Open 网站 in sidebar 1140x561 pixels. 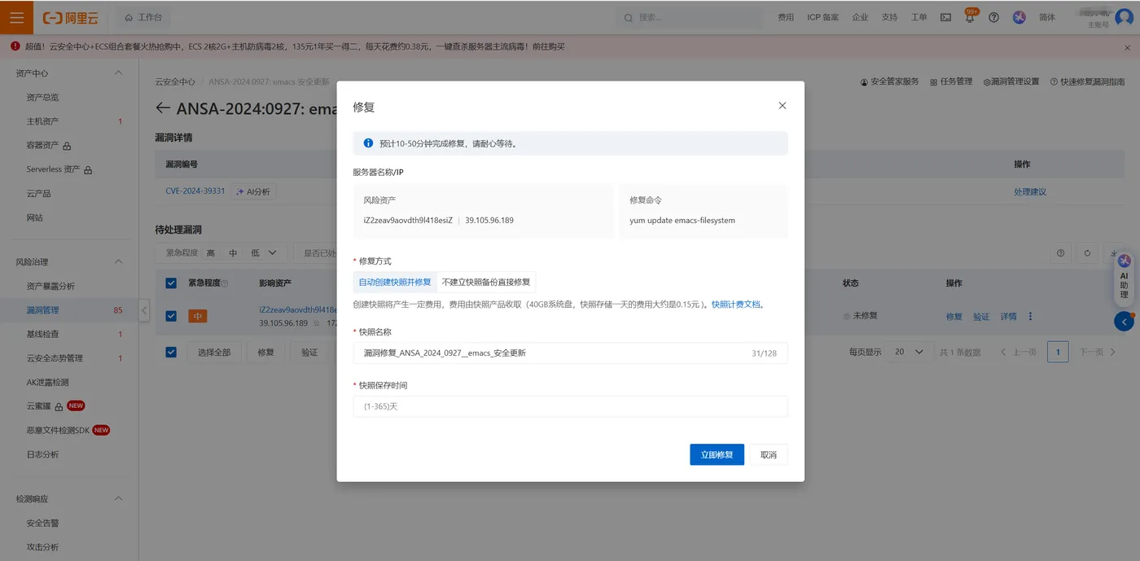coord(34,217)
